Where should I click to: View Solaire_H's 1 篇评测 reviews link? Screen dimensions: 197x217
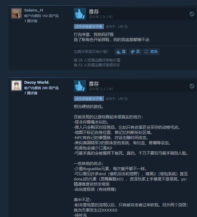(31, 21)
